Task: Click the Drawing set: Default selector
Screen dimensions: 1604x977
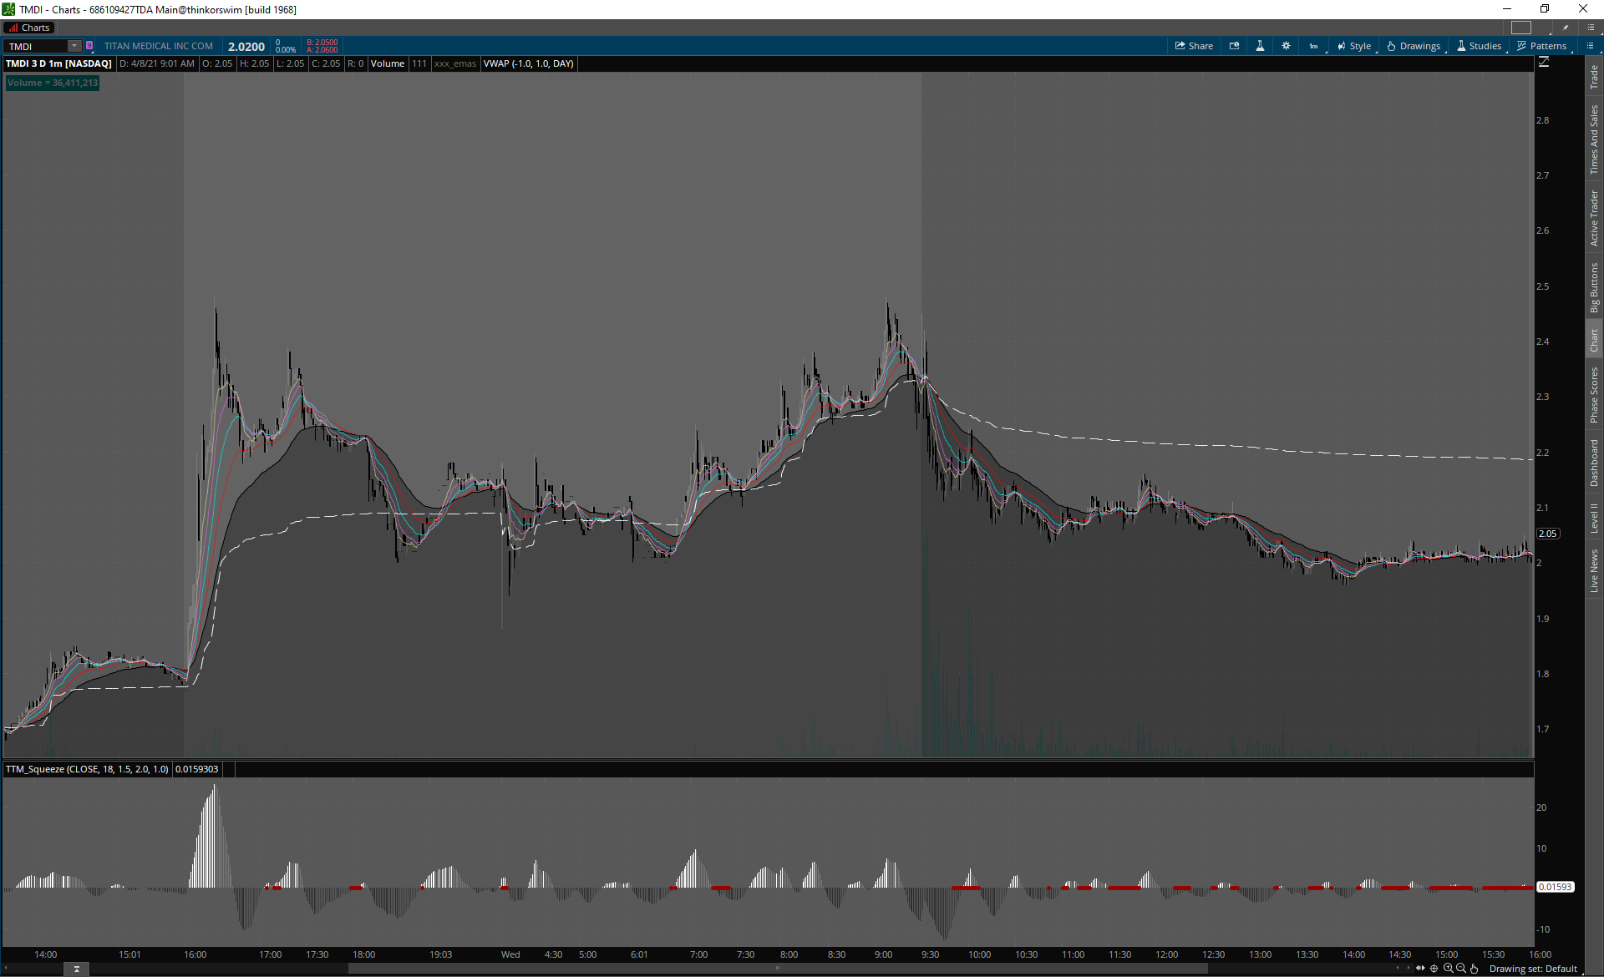Action: pyautogui.click(x=1533, y=969)
